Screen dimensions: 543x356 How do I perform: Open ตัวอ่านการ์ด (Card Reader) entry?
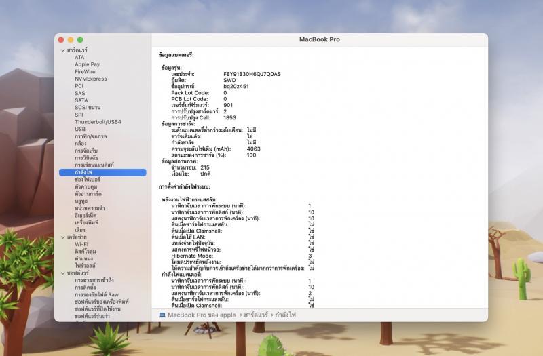[x=88, y=194]
